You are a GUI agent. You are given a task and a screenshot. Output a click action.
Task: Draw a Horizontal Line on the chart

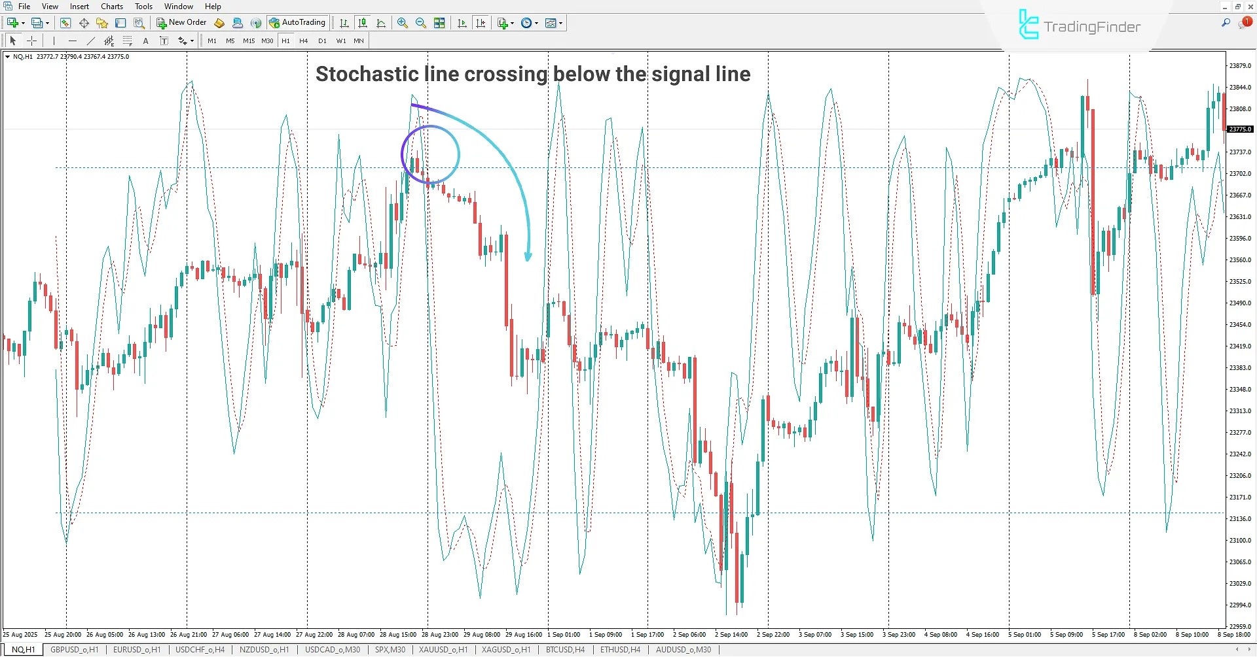73,40
